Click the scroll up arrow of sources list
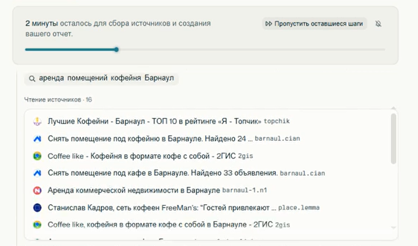The height and width of the screenshot is (246, 418). point(393,108)
